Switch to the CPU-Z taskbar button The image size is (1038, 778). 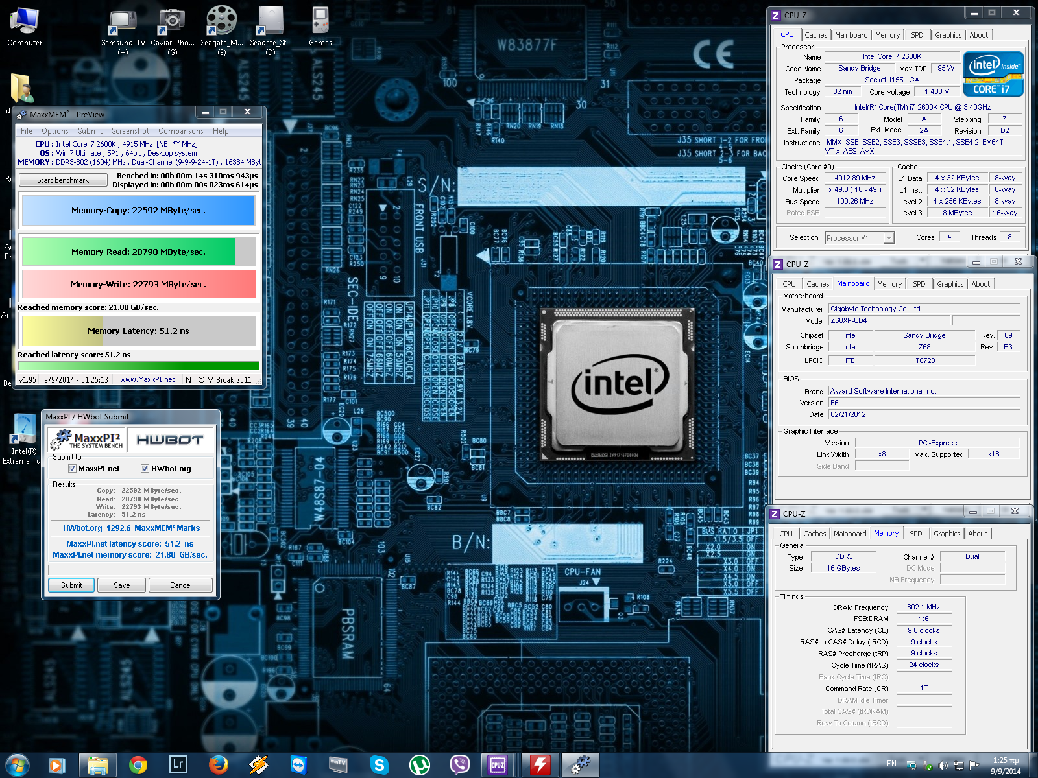tap(498, 766)
